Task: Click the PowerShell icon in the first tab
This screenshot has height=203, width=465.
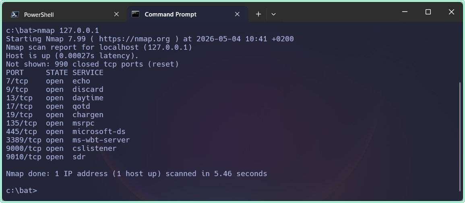Action: pos(15,14)
